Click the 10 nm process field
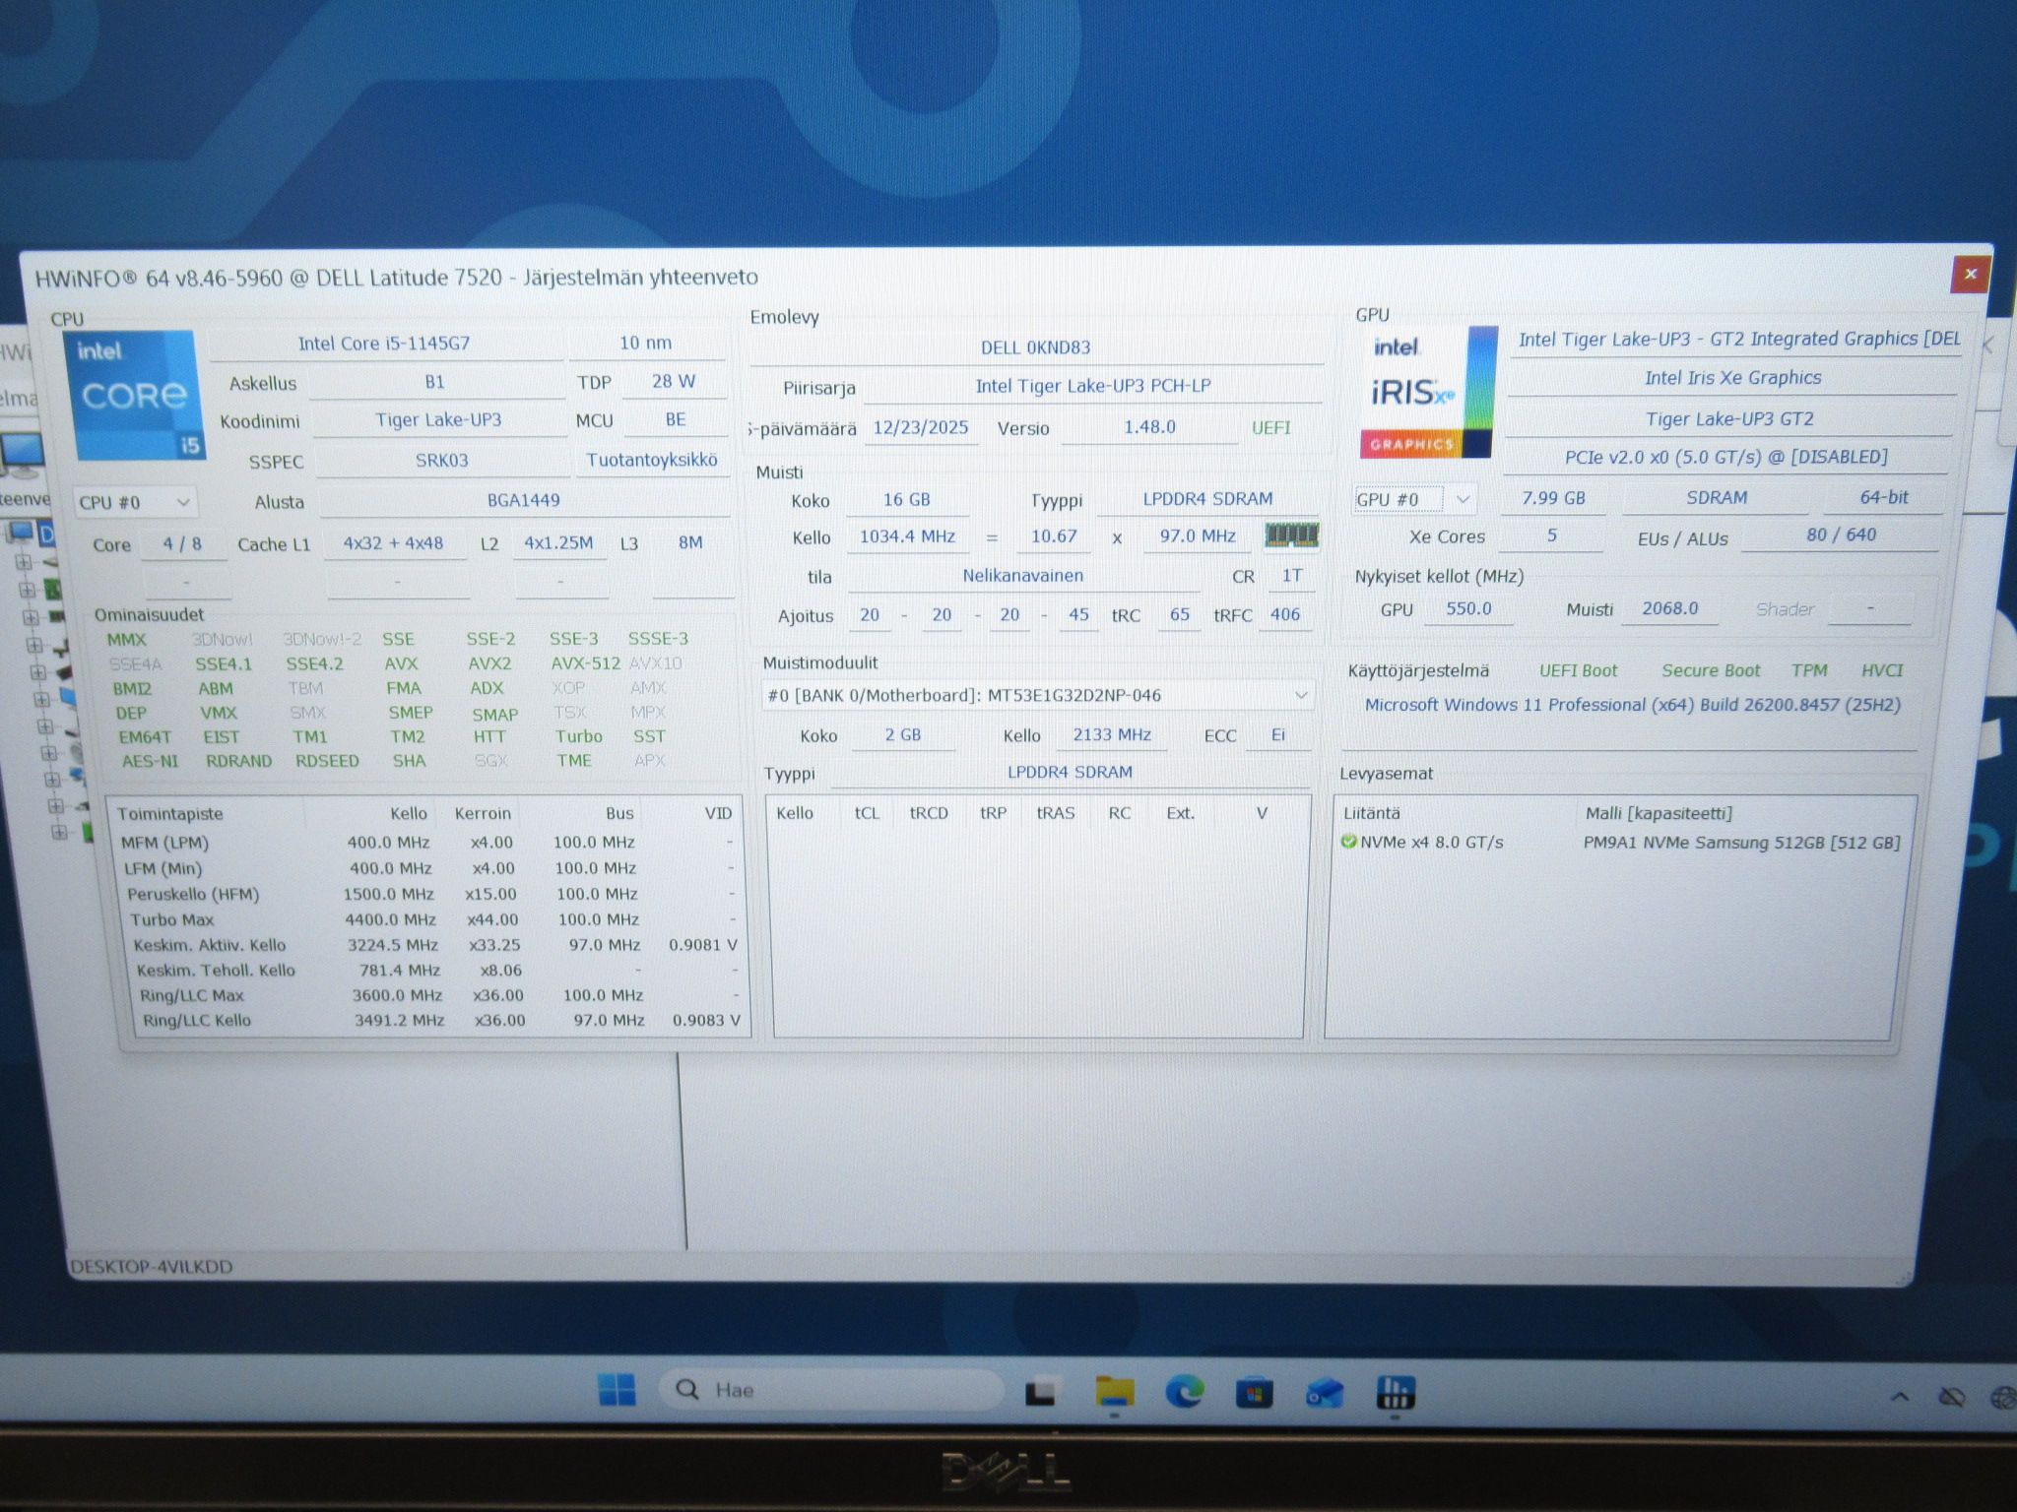Screen dimensions: 2017x1512 pyautogui.click(x=646, y=343)
